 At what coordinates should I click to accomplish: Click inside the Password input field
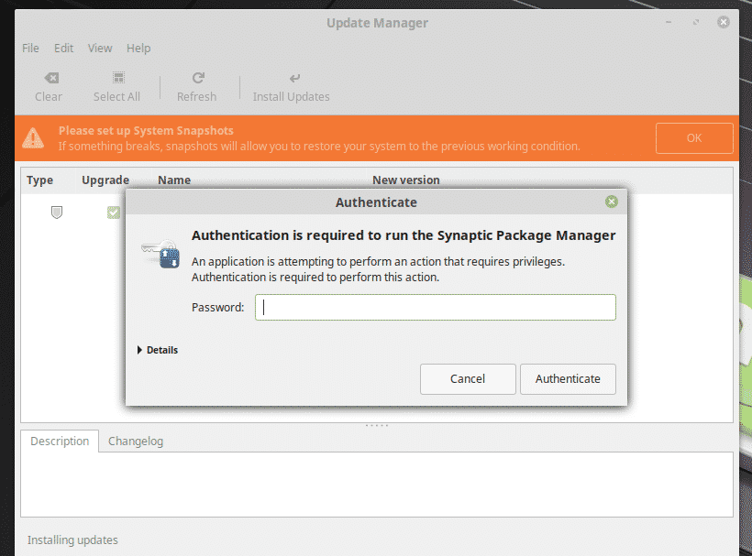pyautogui.click(x=435, y=307)
